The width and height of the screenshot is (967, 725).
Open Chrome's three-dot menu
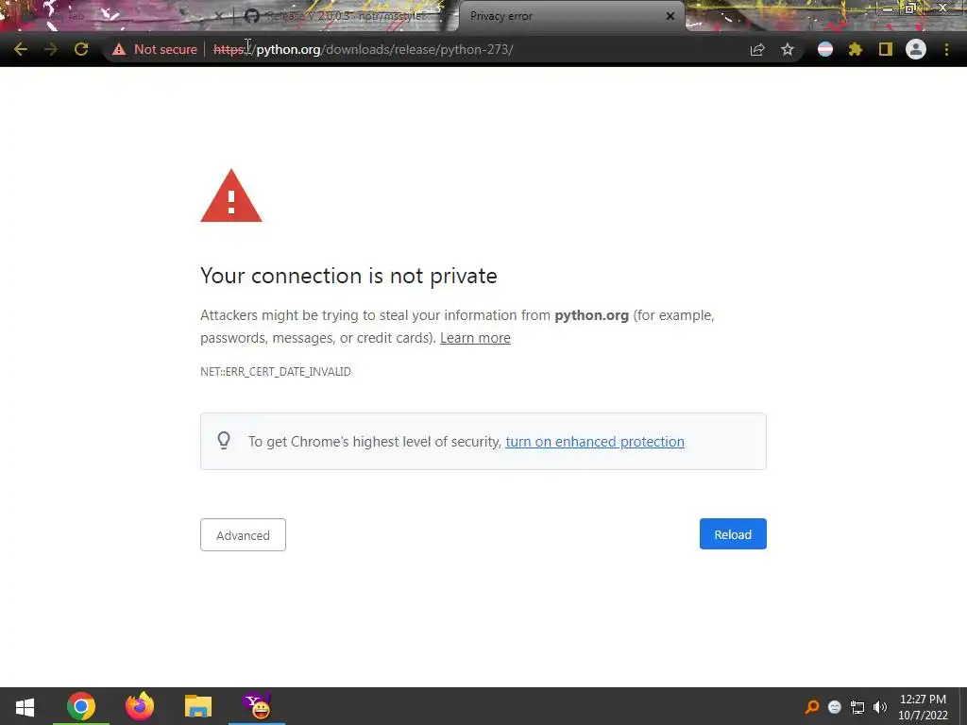click(946, 49)
